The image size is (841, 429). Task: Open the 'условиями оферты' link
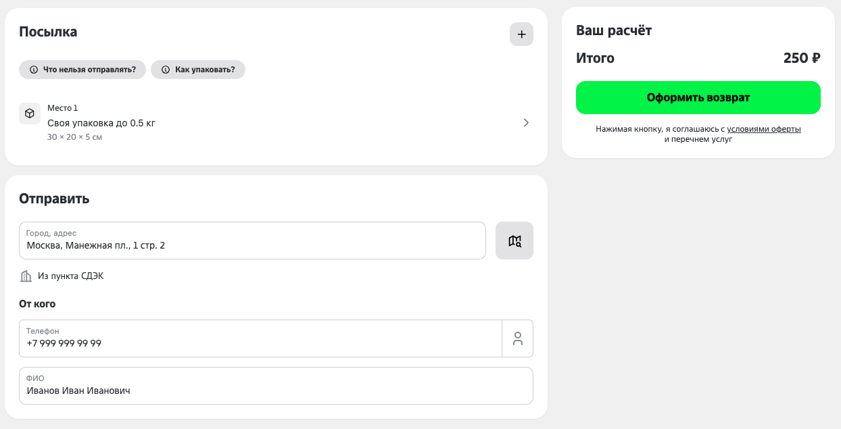(764, 129)
